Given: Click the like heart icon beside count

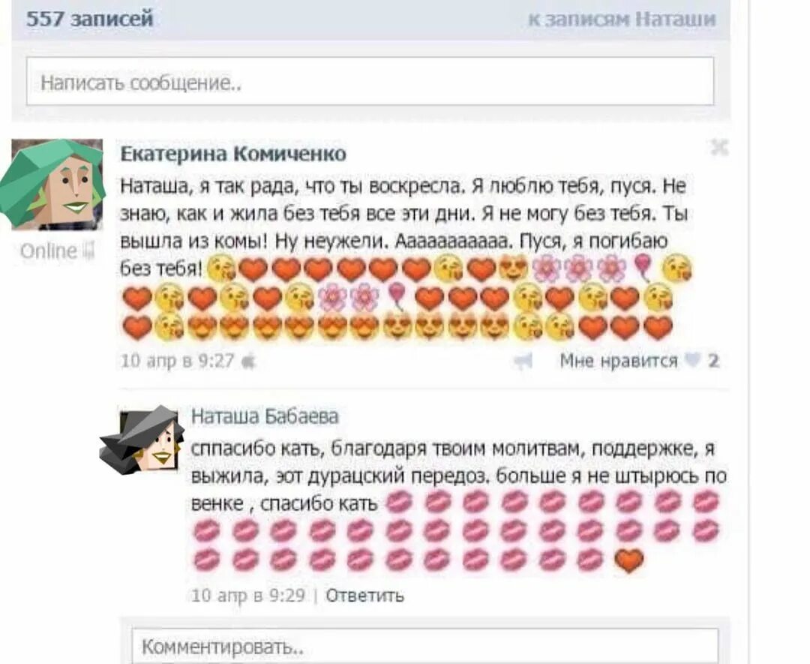Looking at the screenshot, I should tap(693, 359).
